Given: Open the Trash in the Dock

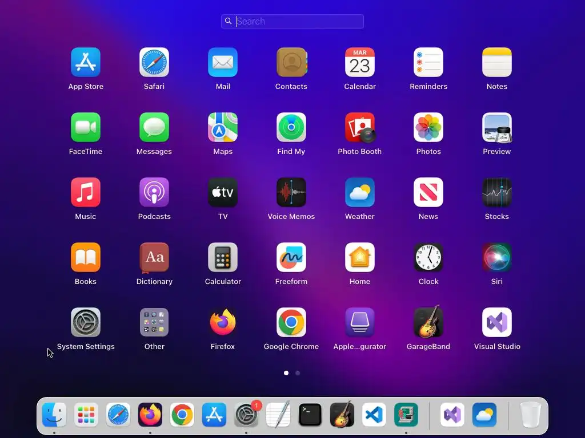Looking at the screenshot, I should [530, 415].
